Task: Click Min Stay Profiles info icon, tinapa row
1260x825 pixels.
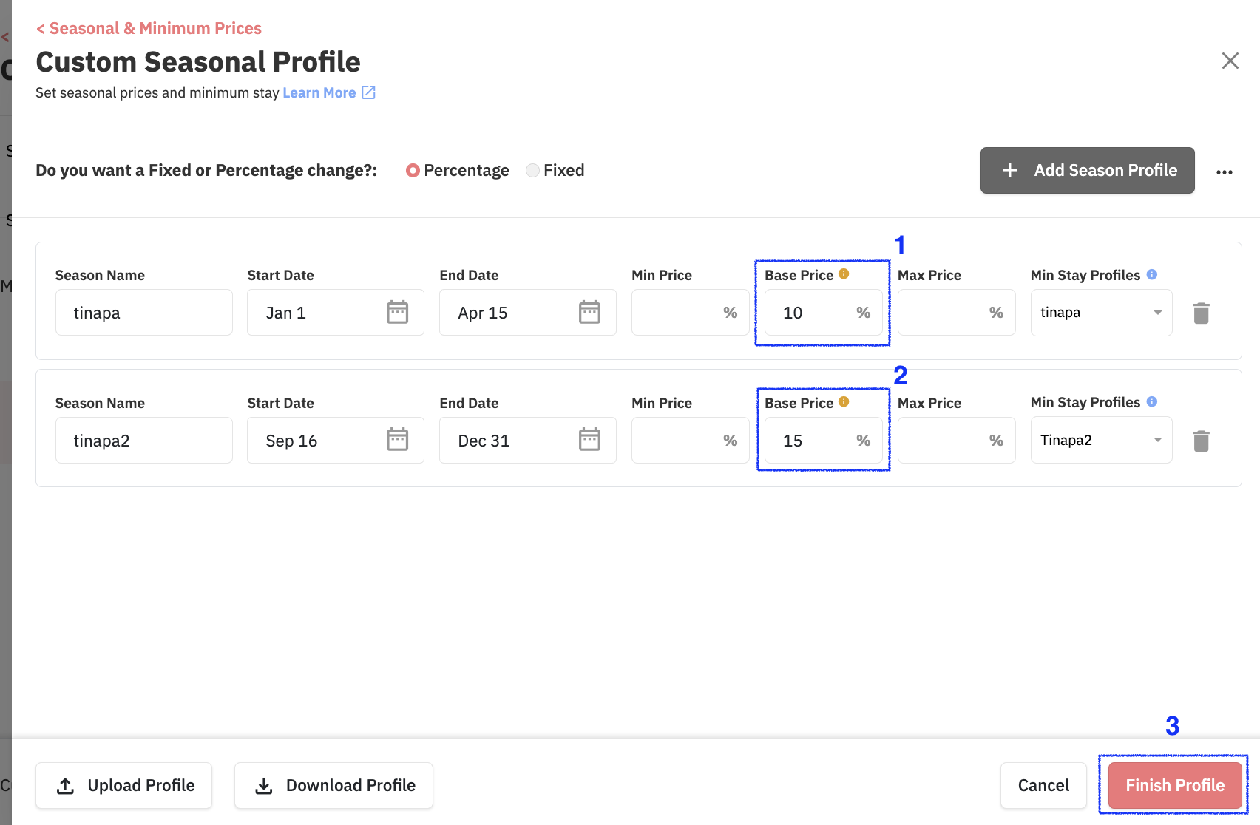Action: (x=1152, y=274)
